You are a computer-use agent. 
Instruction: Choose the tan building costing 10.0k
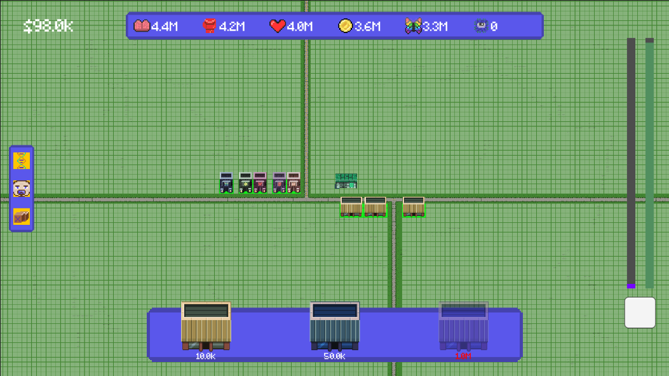pos(206,326)
